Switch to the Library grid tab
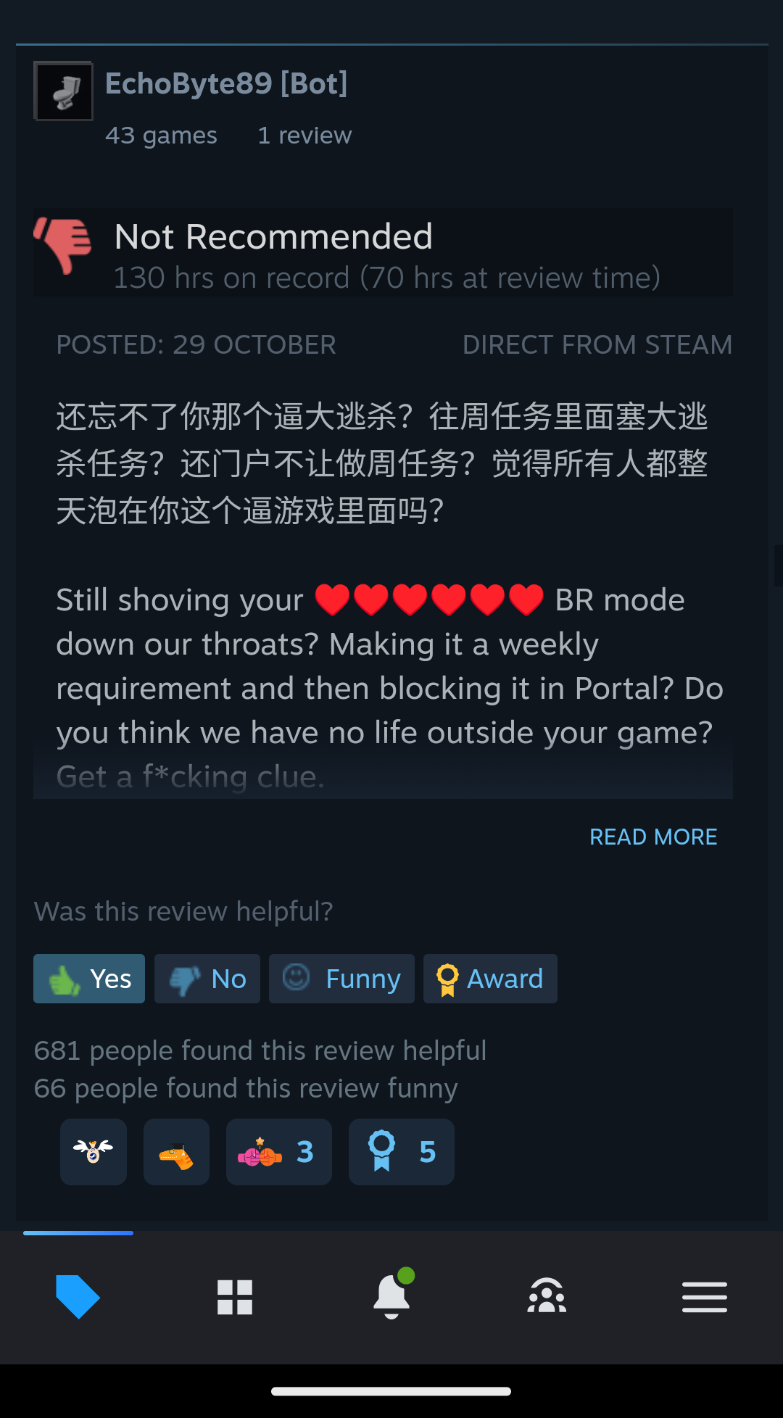The image size is (783, 1418). [235, 1297]
